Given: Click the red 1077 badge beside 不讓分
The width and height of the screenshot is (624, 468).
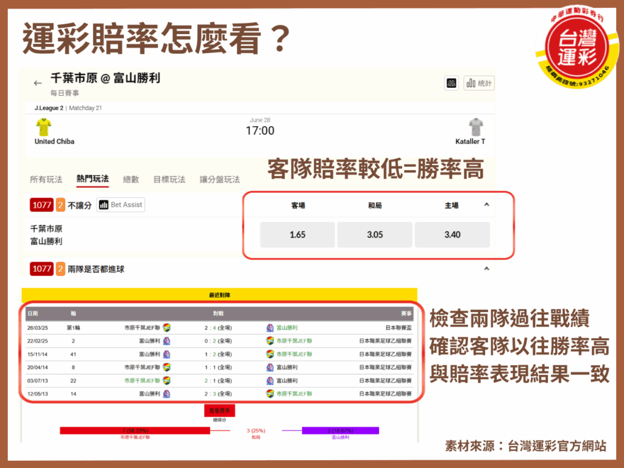Looking at the screenshot, I should [42, 205].
